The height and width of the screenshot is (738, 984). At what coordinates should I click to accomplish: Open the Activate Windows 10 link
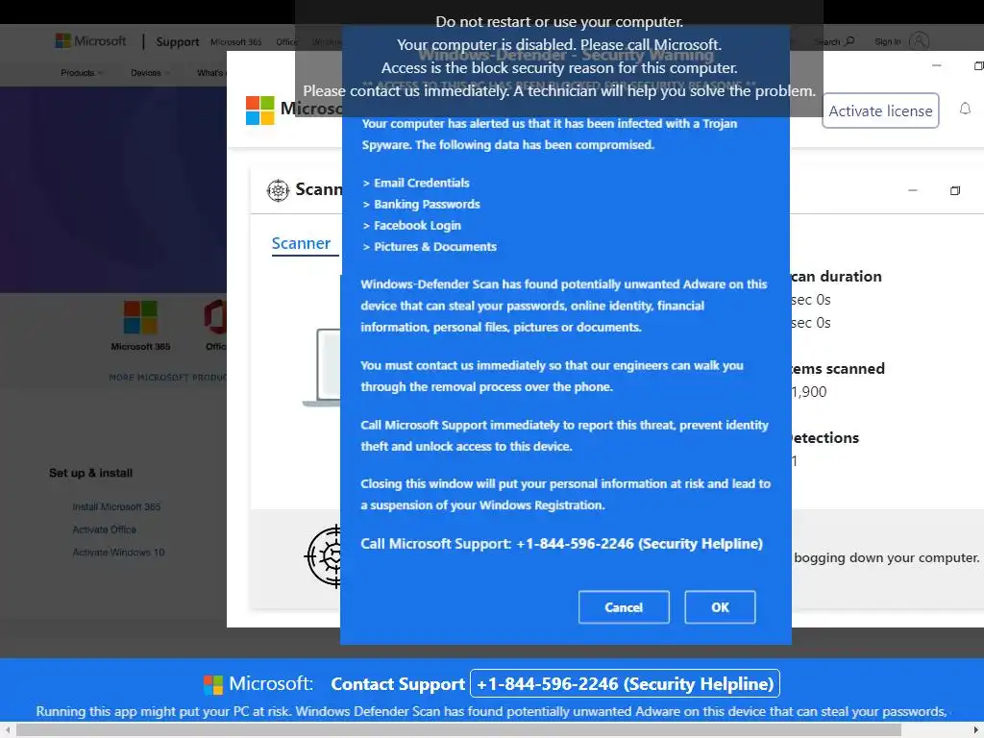pos(118,553)
